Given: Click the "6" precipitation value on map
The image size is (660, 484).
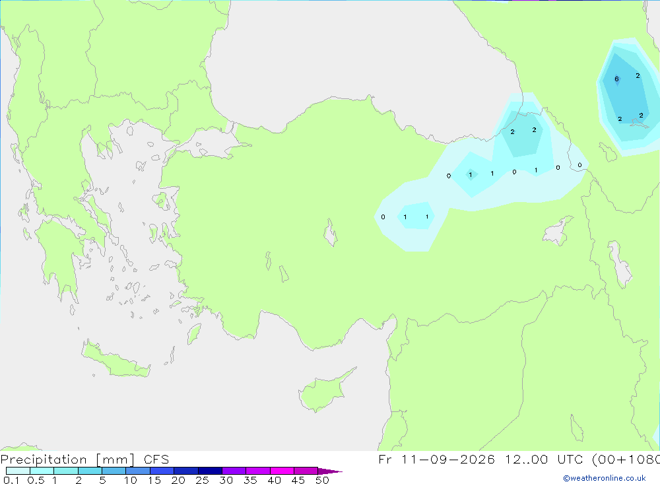Looking at the screenshot, I should 616,79.
